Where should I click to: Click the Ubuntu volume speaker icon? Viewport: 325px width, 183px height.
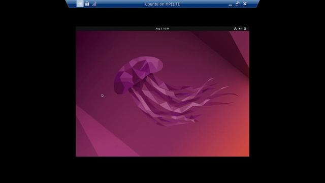tap(240, 28)
